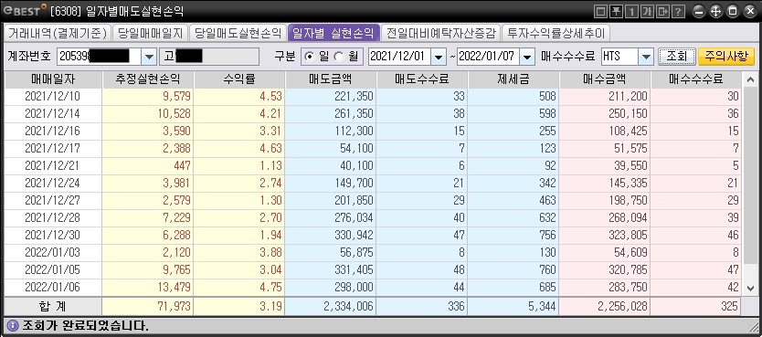Expand the 매수수수료 HTS dropdown
The width and height of the screenshot is (762, 337).
coord(646,57)
